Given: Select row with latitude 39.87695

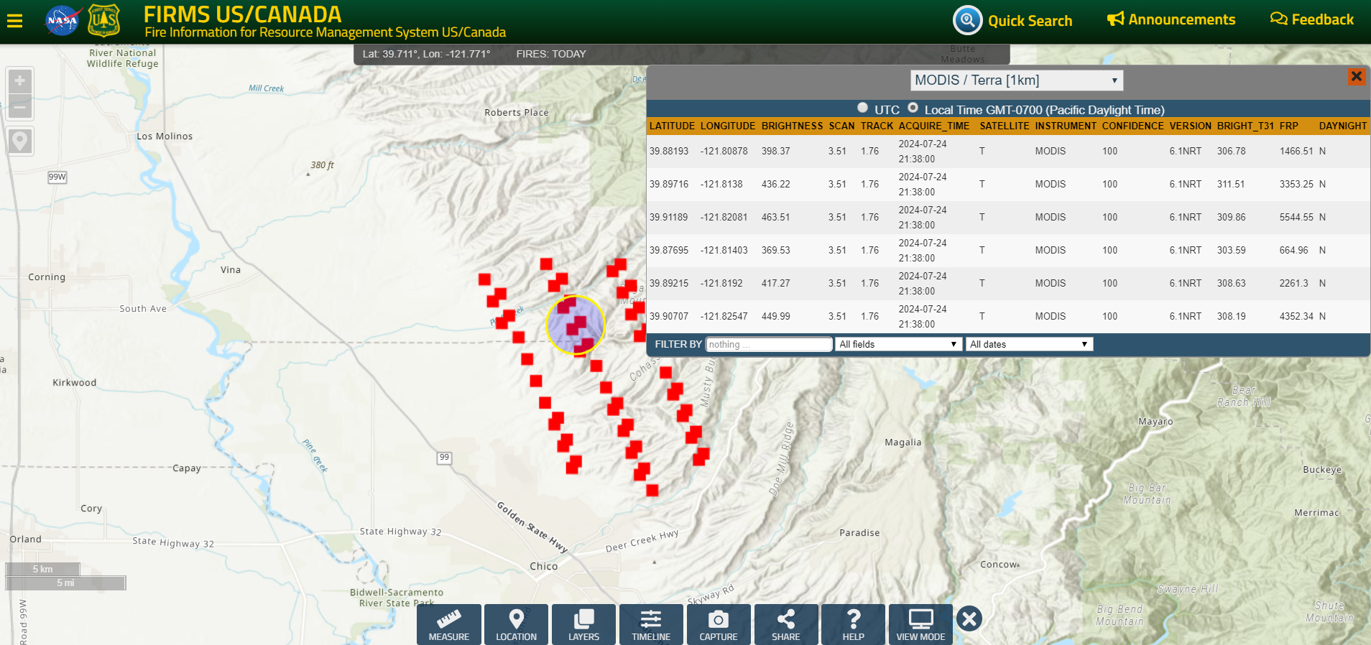Looking at the screenshot, I should [1008, 251].
